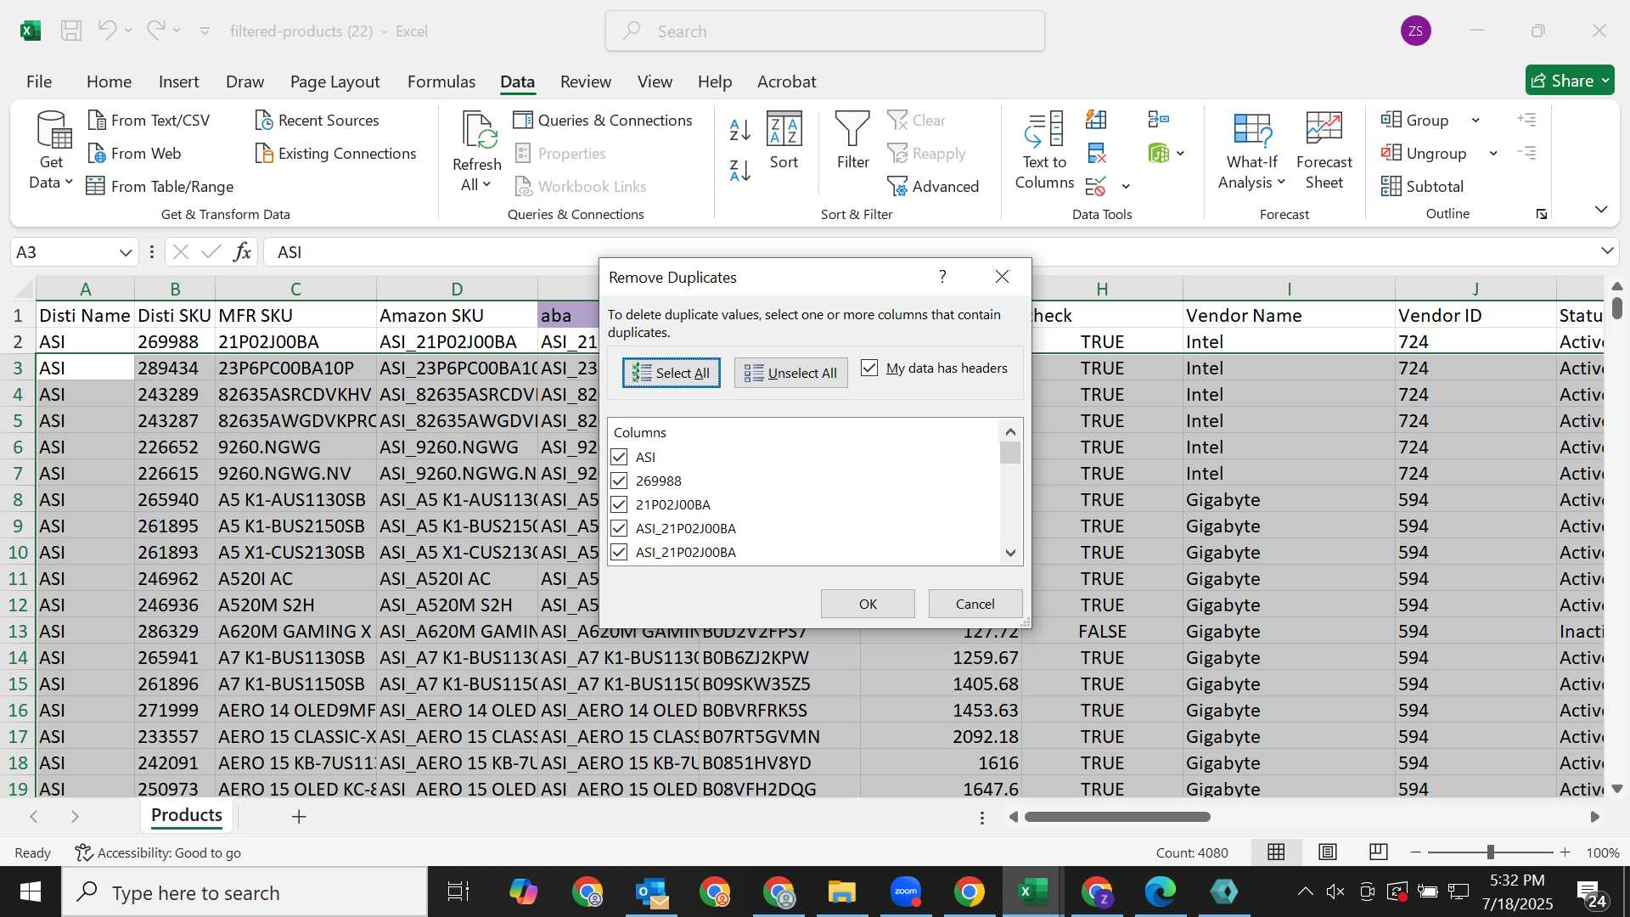Uncheck the 21P02J00BA column checkbox
The height and width of the screenshot is (917, 1630).
click(619, 504)
